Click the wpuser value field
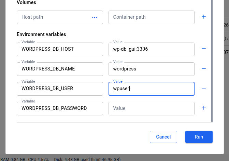The width and height of the screenshot is (229, 161). point(151,88)
